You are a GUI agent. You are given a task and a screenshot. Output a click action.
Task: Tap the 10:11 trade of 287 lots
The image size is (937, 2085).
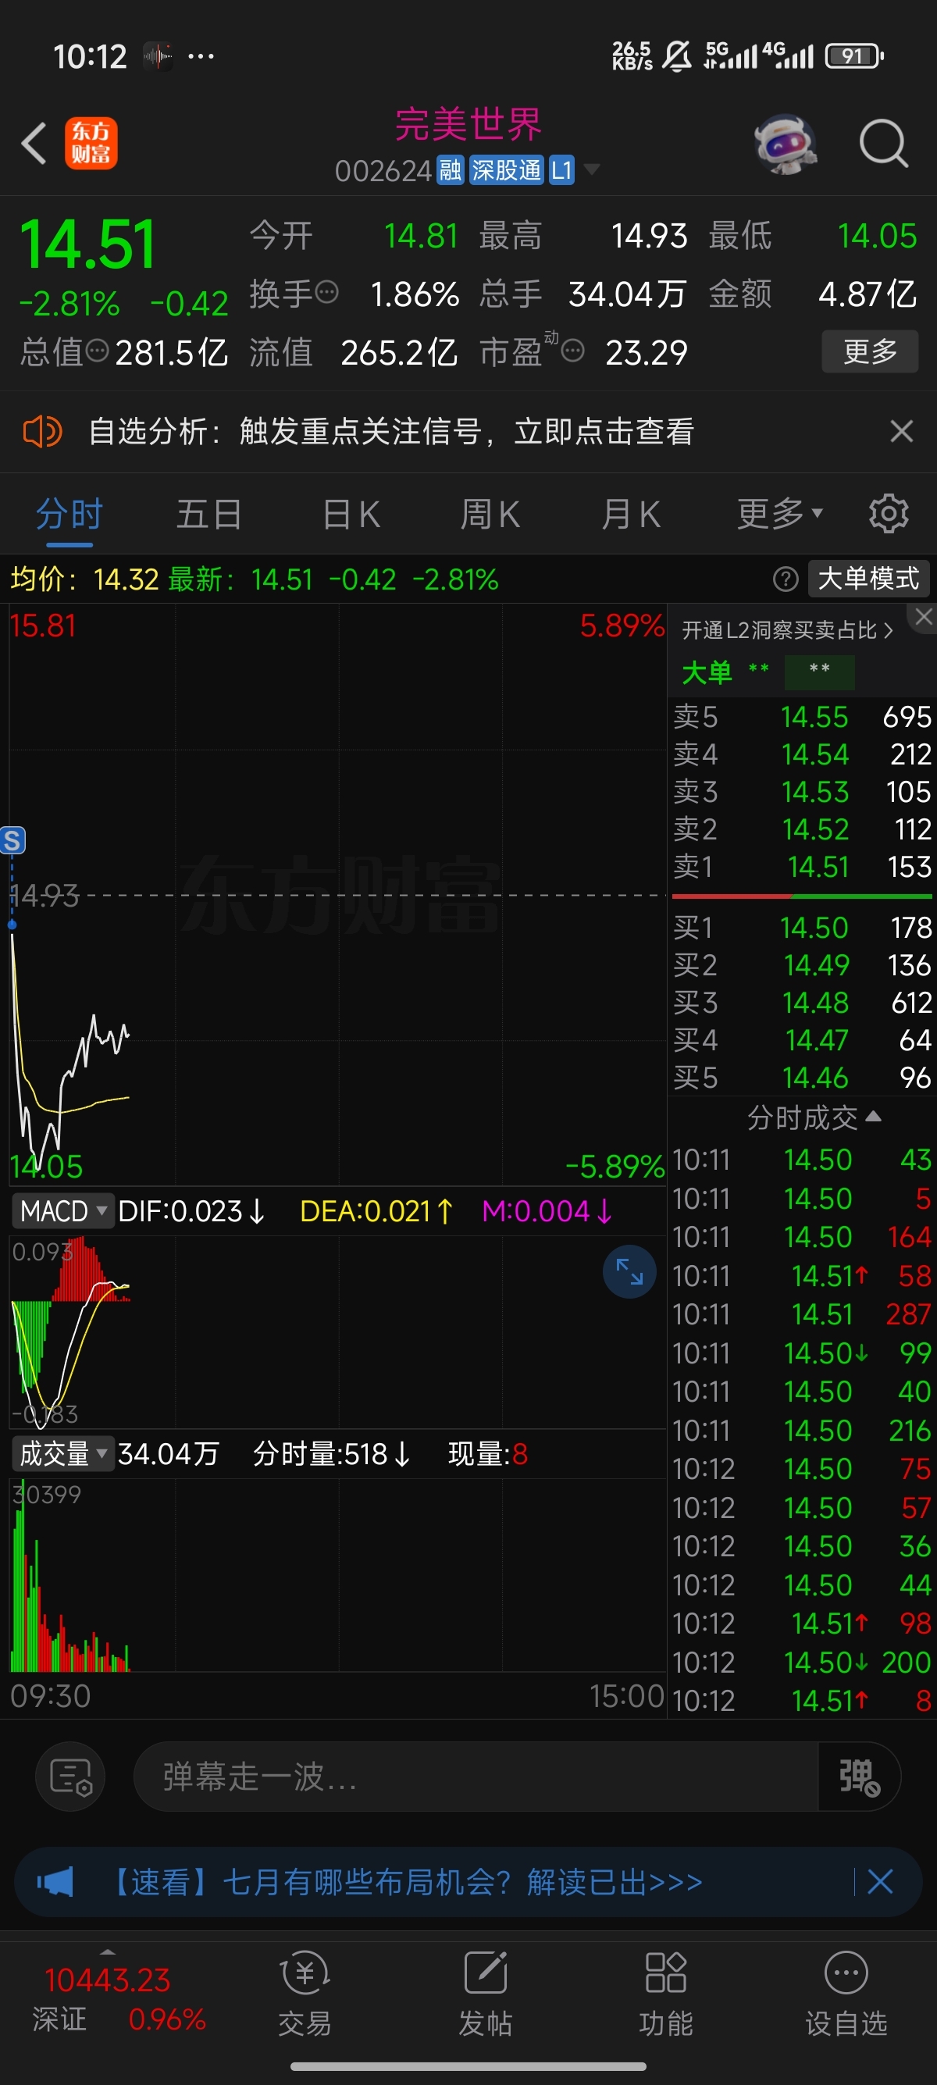pyautogui.click(x=802, y=1314)
